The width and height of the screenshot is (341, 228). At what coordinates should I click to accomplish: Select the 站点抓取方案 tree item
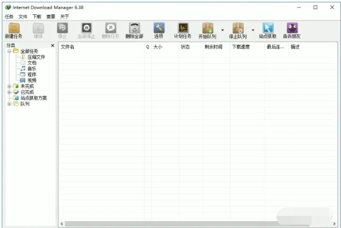coord(33,98)
